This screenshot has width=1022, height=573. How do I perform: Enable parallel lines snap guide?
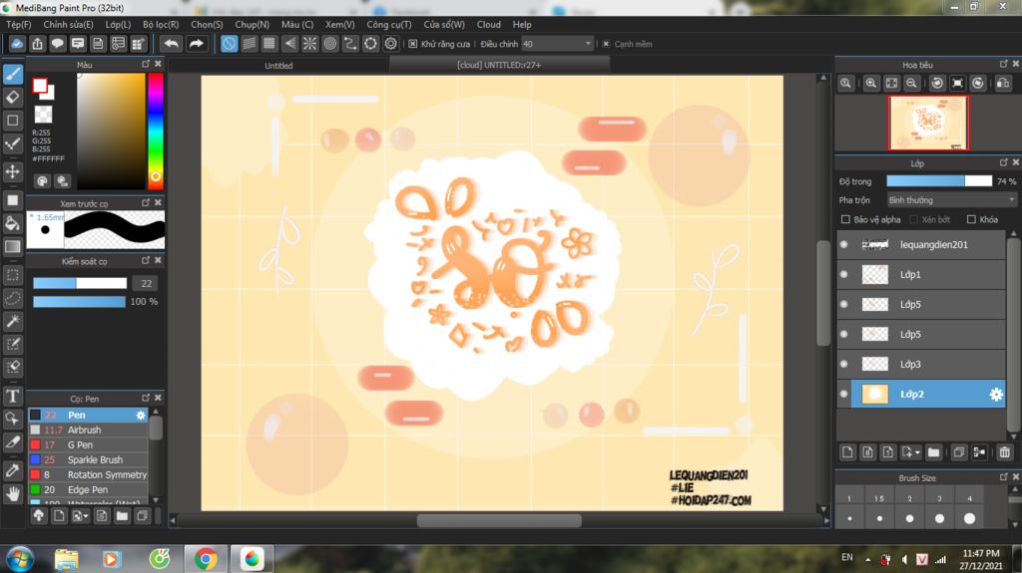point(249,44)
